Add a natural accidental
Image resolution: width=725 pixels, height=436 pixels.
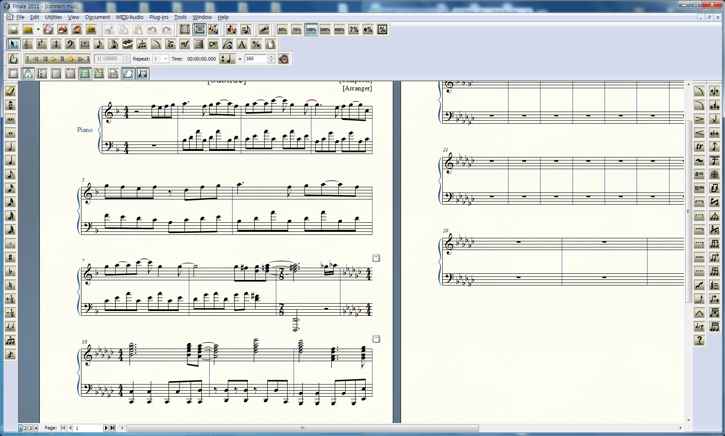10,285
